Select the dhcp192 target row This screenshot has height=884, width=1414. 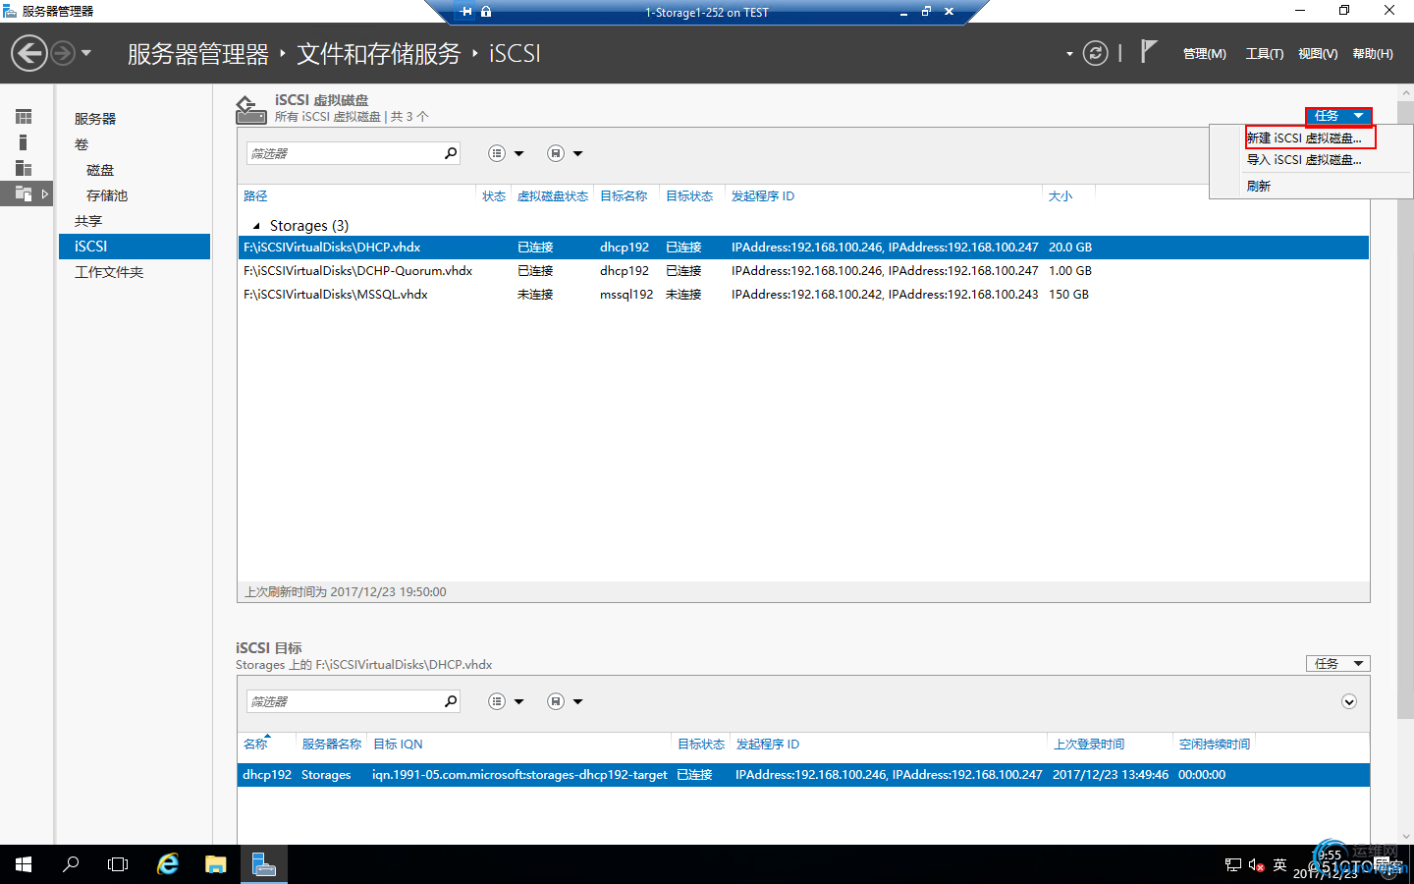click(802, 775)
